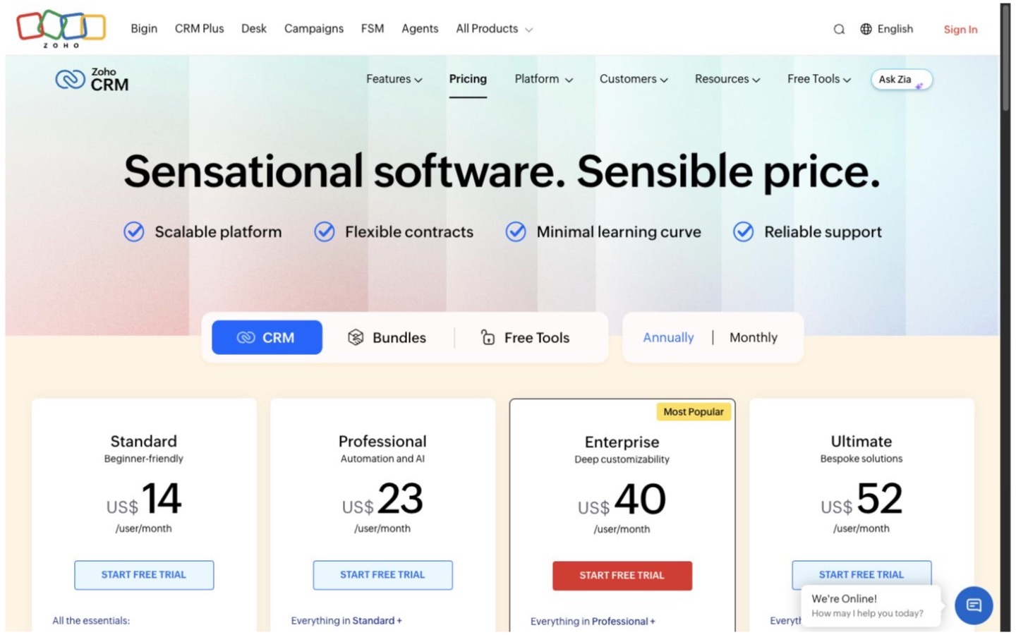Screen dimensions: 1016x635
Task: Click the chain icon in CRM tab
Action: [246, 337]
